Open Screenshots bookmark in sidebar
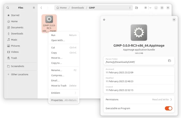Image resolution: width=181 pixels, height=118 pixels. pos(20,66)
